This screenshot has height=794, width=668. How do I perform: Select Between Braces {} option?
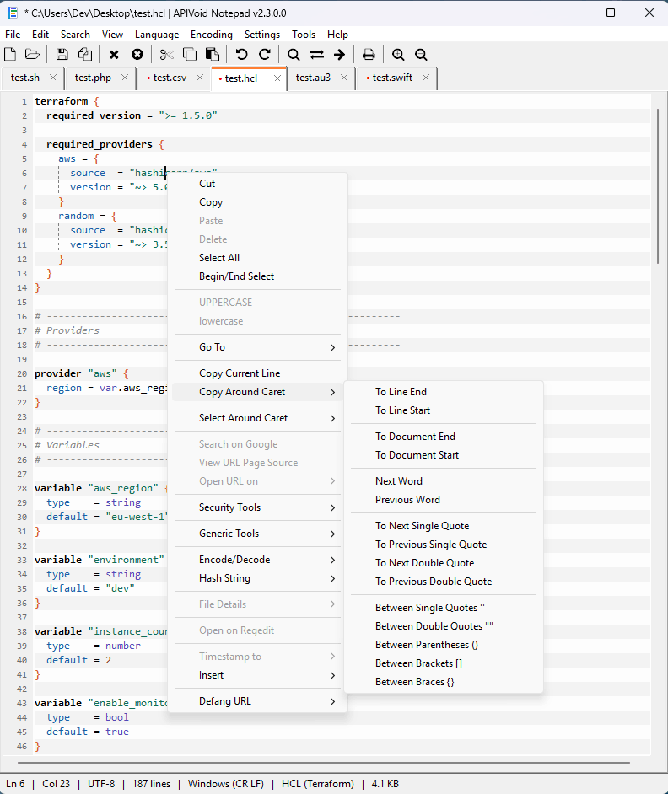444,682
